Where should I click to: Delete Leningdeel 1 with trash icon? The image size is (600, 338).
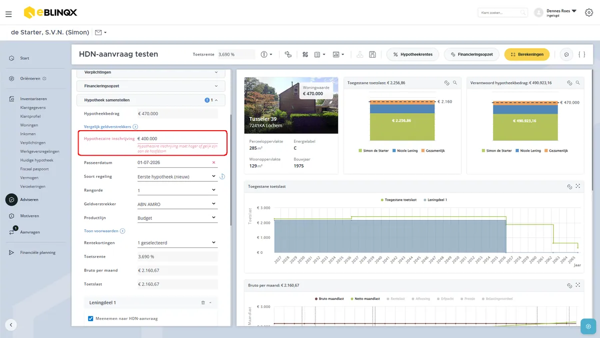(x=203, y=302)
